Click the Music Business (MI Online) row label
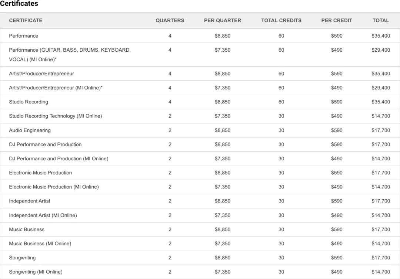Viewport: 400px width, 279px height. 40,244
